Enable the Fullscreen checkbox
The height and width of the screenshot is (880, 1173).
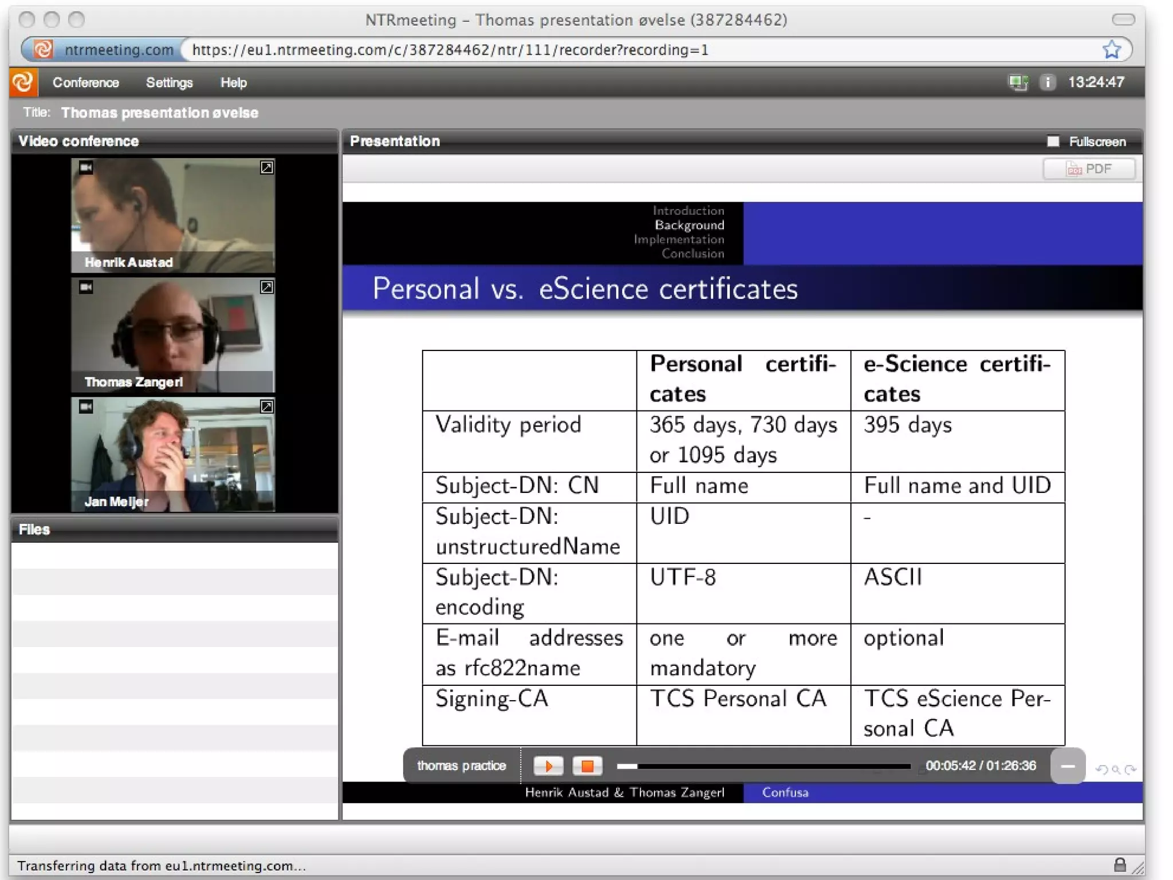1053,141
